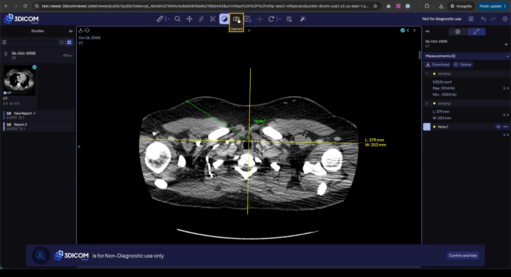This screenshot has height=277, width=511.
Task: Click the redo arrow
Action: [493, 19]
